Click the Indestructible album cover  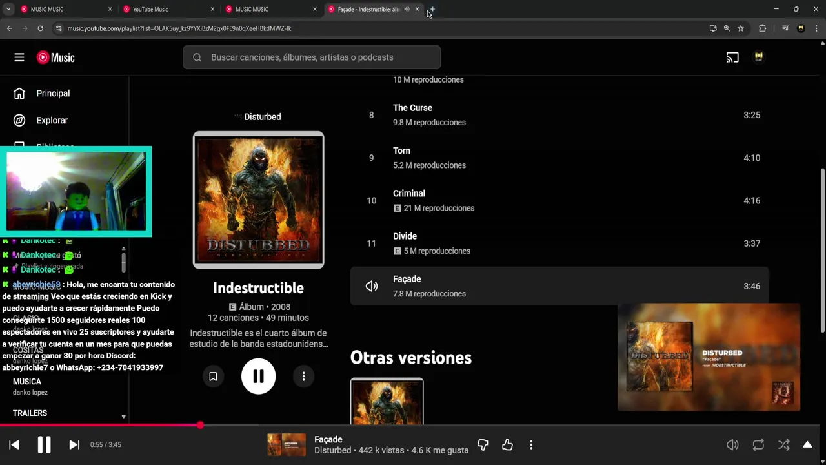[x=258, y=200]
